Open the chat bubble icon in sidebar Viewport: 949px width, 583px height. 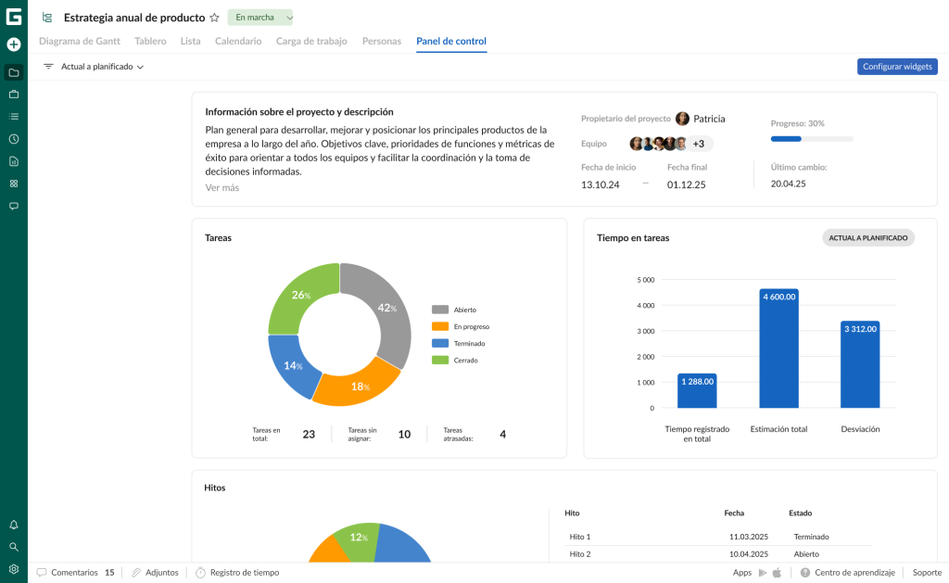13,206
